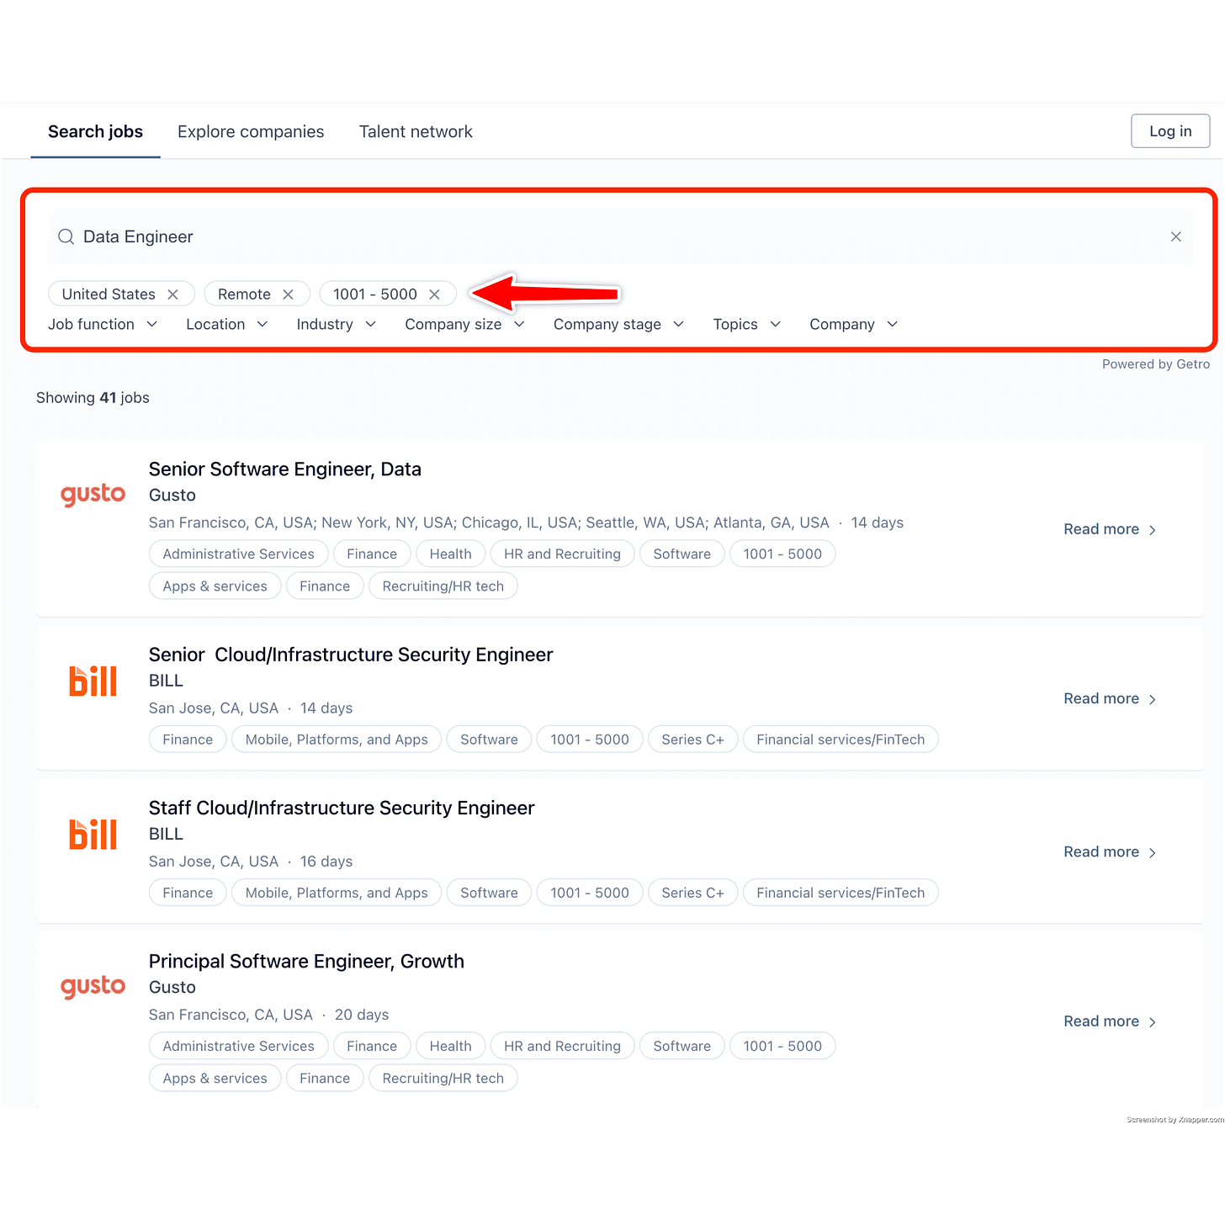Open Read more for Senior Software Engineer, Data
The width and height of the screenshot is (1225, 1225).
(1110, 529)
